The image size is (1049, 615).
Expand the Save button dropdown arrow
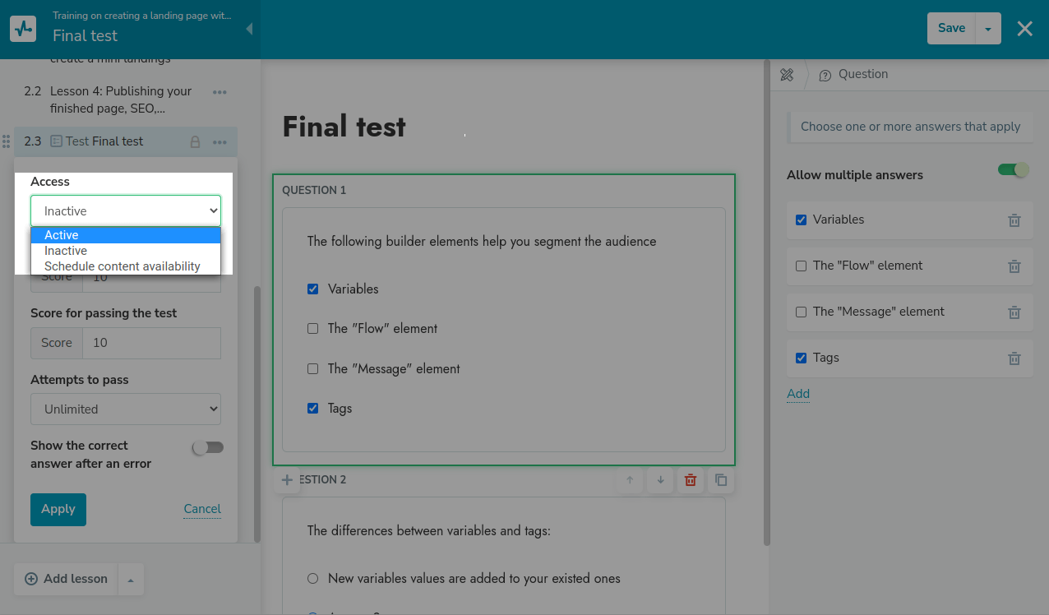988,29
